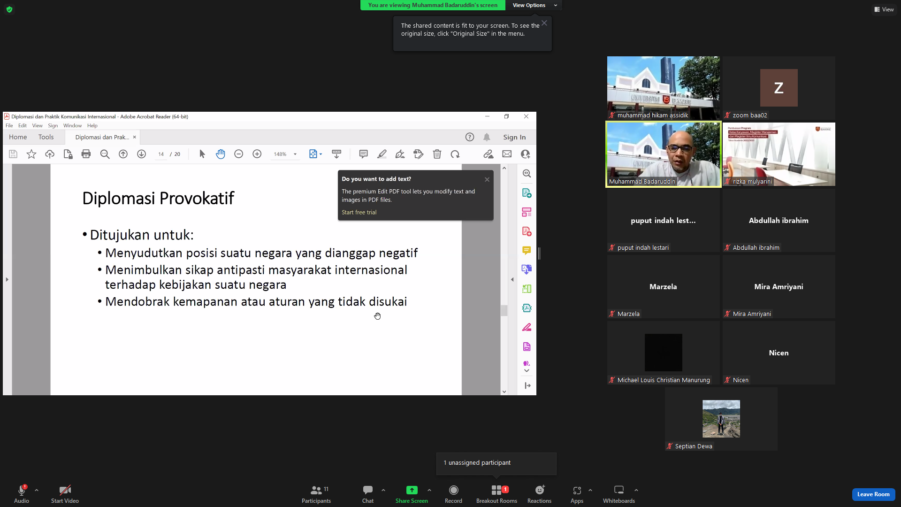Turn on camera with Start Video
Image resolution: width=901 pixels, height=507 pixels.
[65, 494]
